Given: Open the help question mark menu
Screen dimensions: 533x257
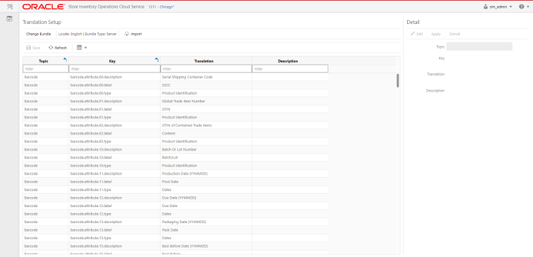Looking at the screenshot, I should pyautogui.click(x=524, y=7).
